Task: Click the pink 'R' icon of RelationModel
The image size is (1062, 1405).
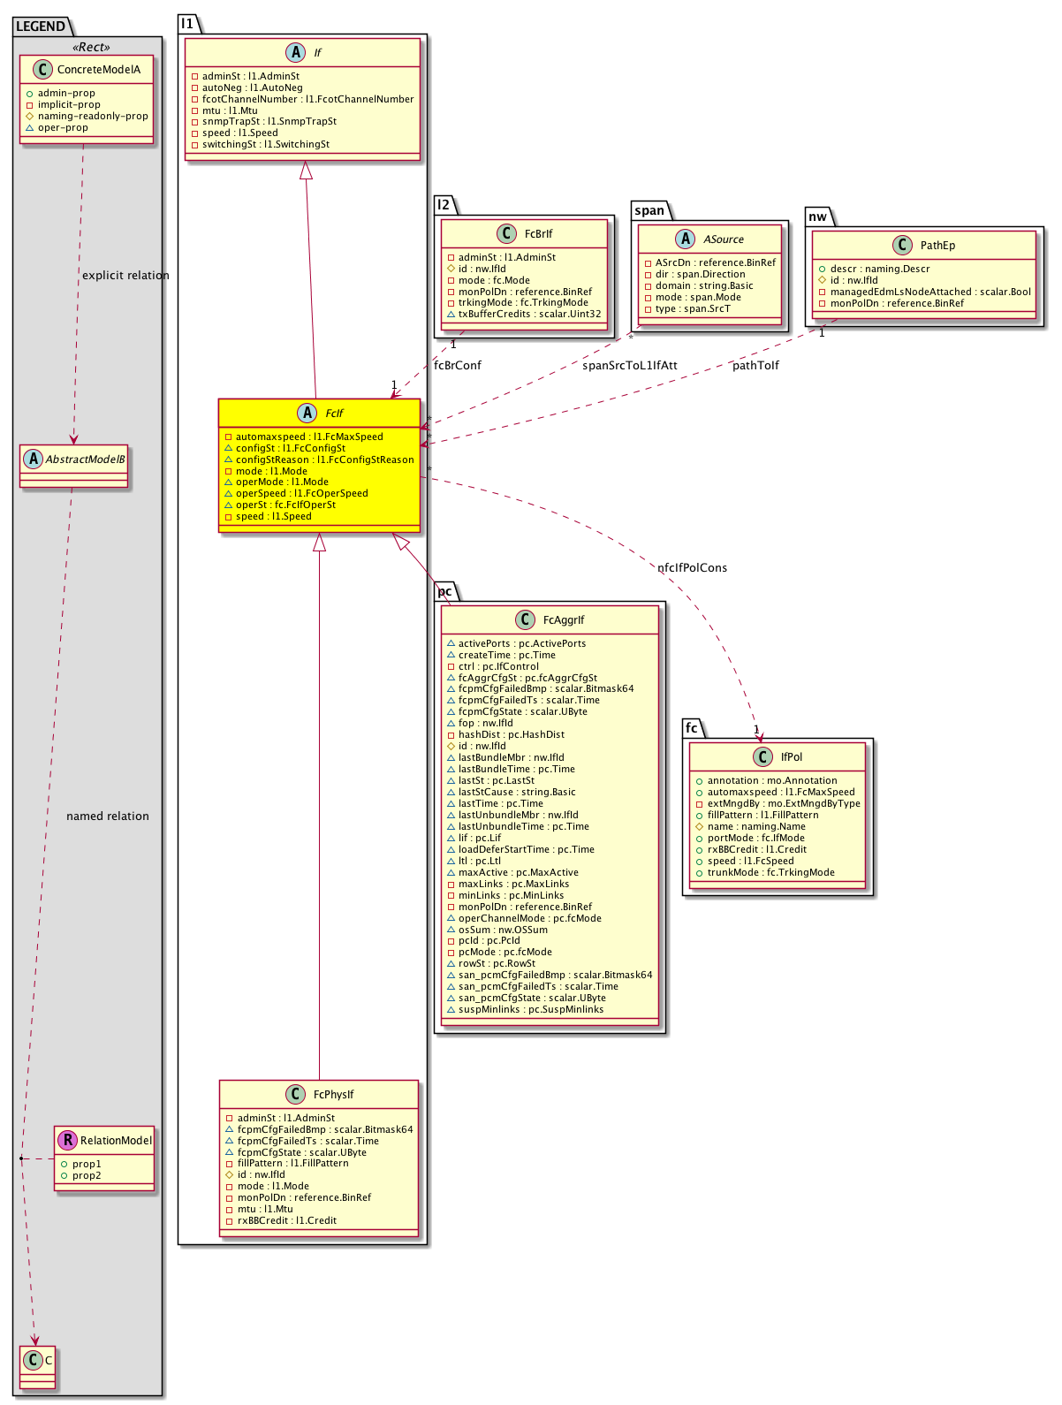Action: [x=67, y=1140]
